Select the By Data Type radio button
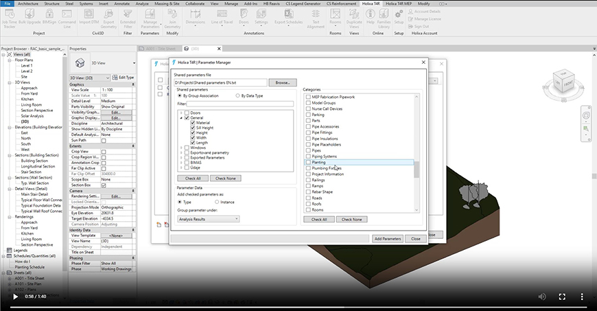This screenshot has height=311, width=597. (x=237, y=95)
